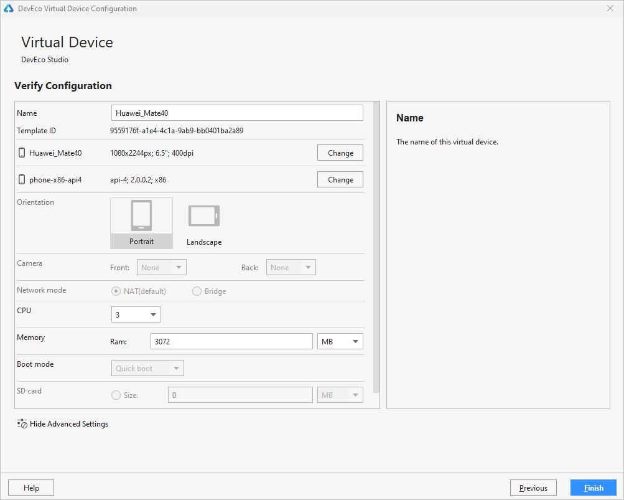Enable the SD card Size radio option

(x=116, y=395)
